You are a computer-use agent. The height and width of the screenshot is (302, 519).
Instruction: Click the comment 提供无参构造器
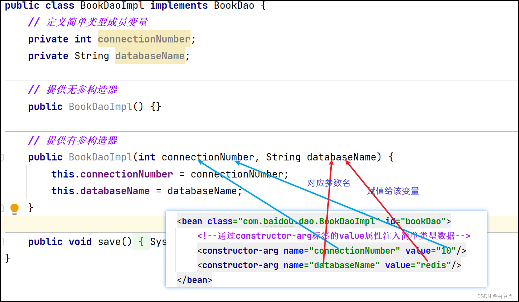pyautogui.click(x=73, y=90)
